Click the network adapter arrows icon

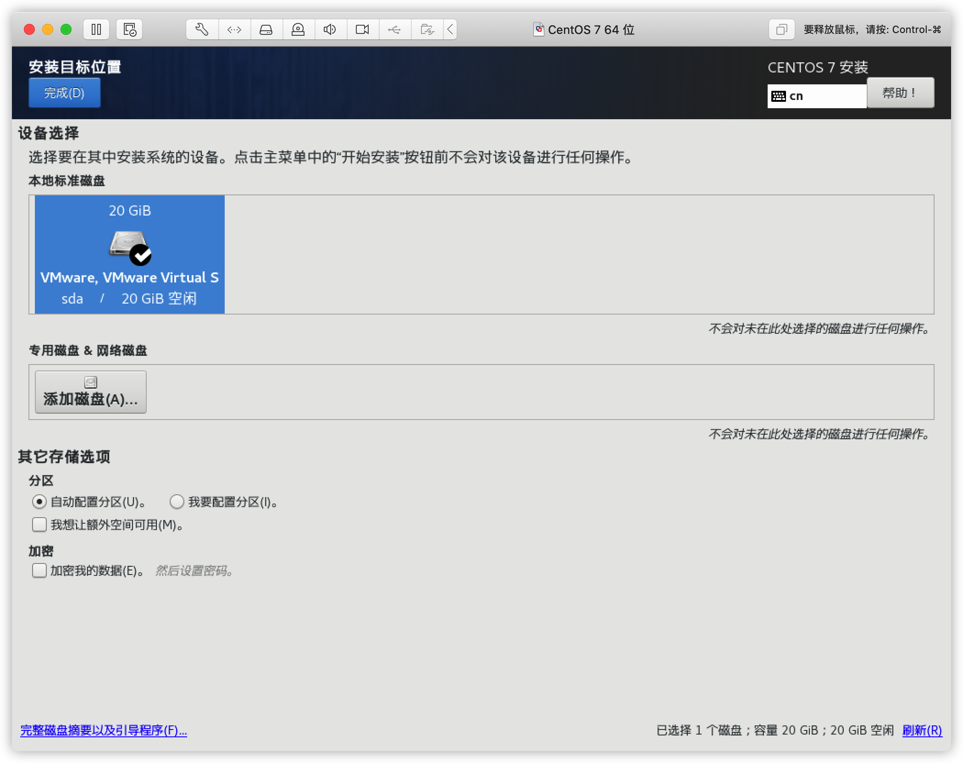point(234,30)
